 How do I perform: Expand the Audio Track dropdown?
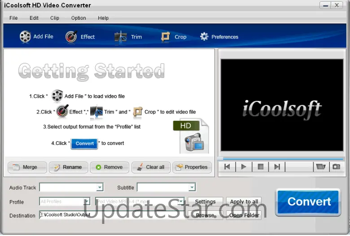[x=100, y=188]
